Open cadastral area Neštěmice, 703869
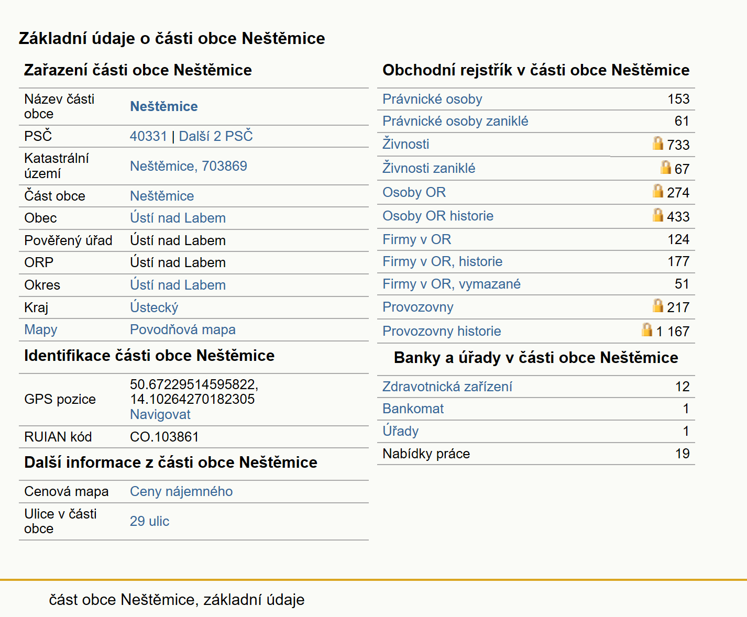Viewport: 747px width, 617px height. (x=189, y=166)
